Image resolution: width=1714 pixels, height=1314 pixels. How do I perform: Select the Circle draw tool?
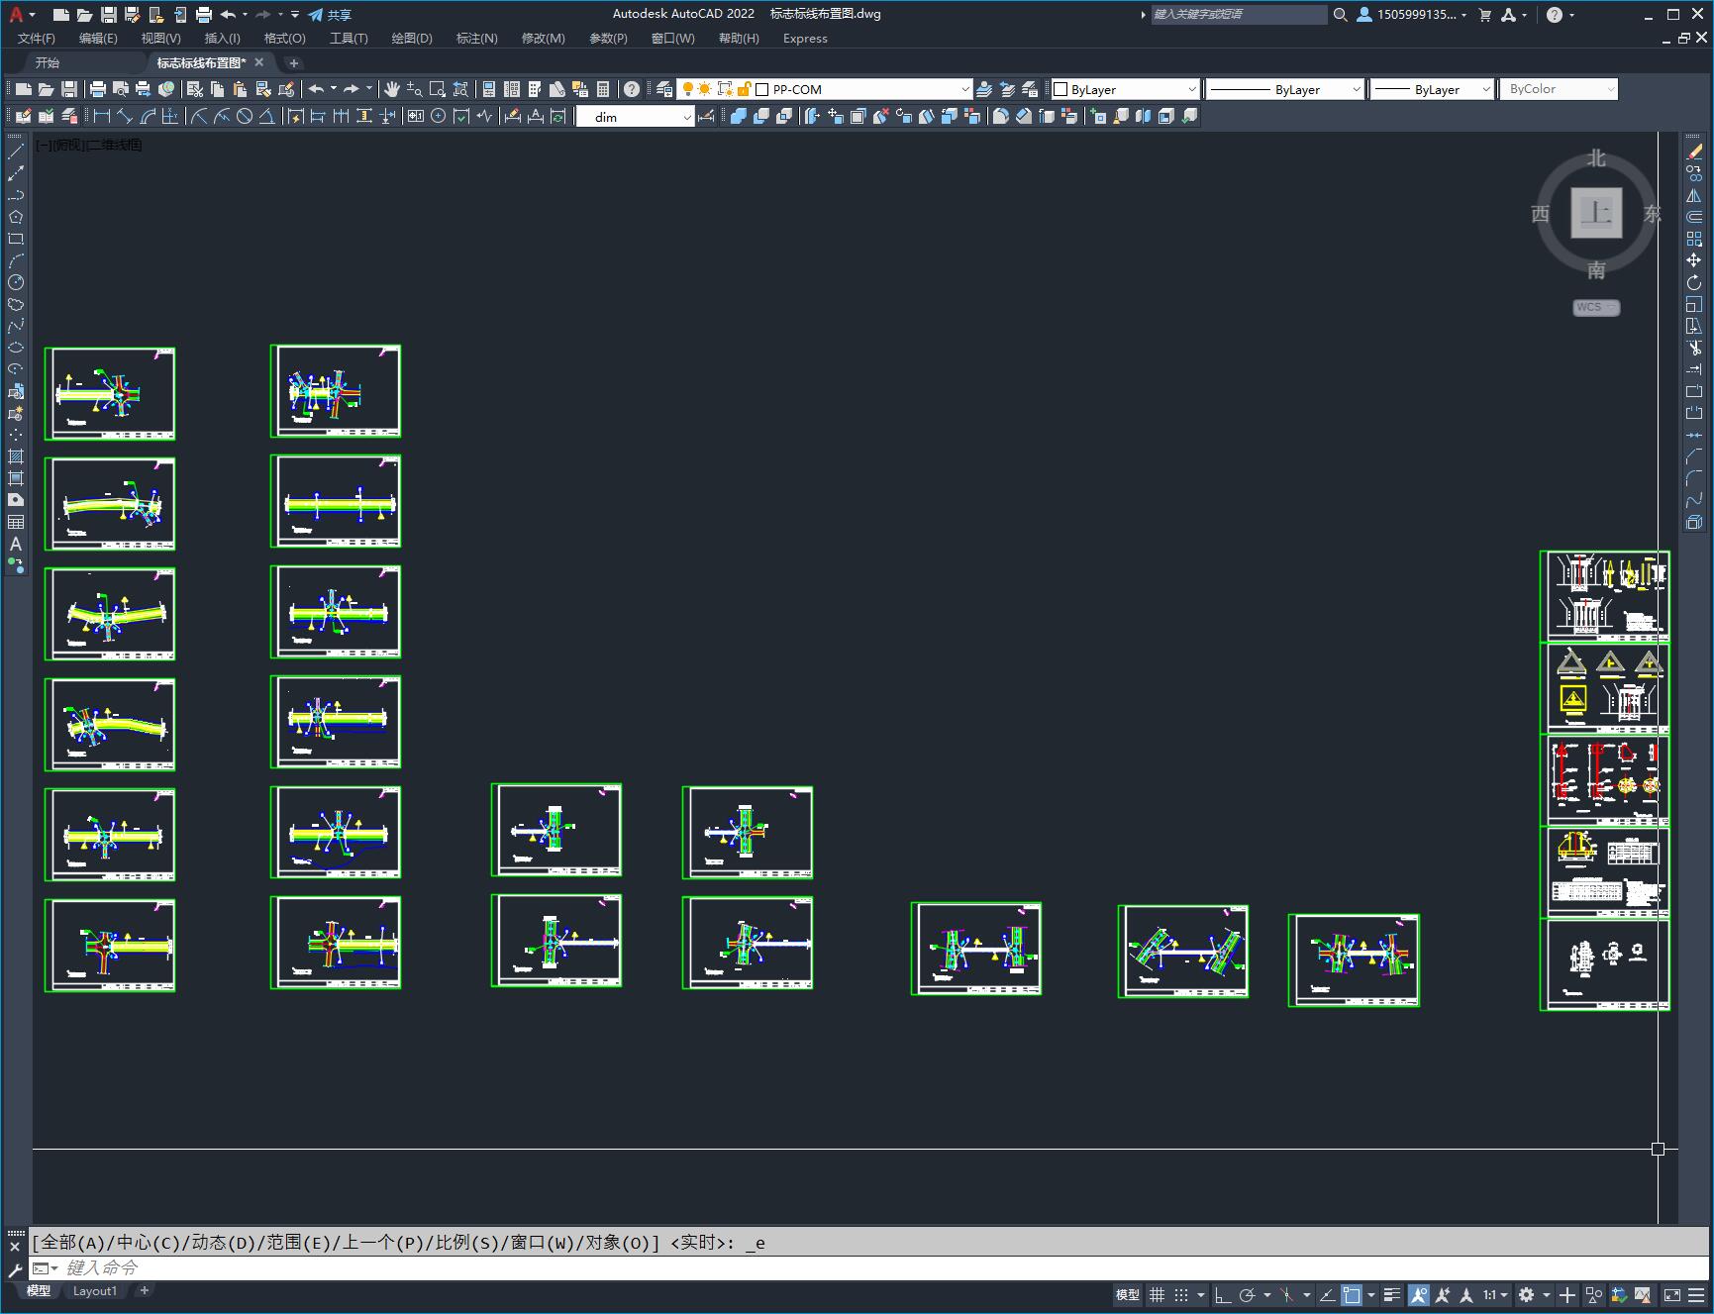(x=16, y=282)
